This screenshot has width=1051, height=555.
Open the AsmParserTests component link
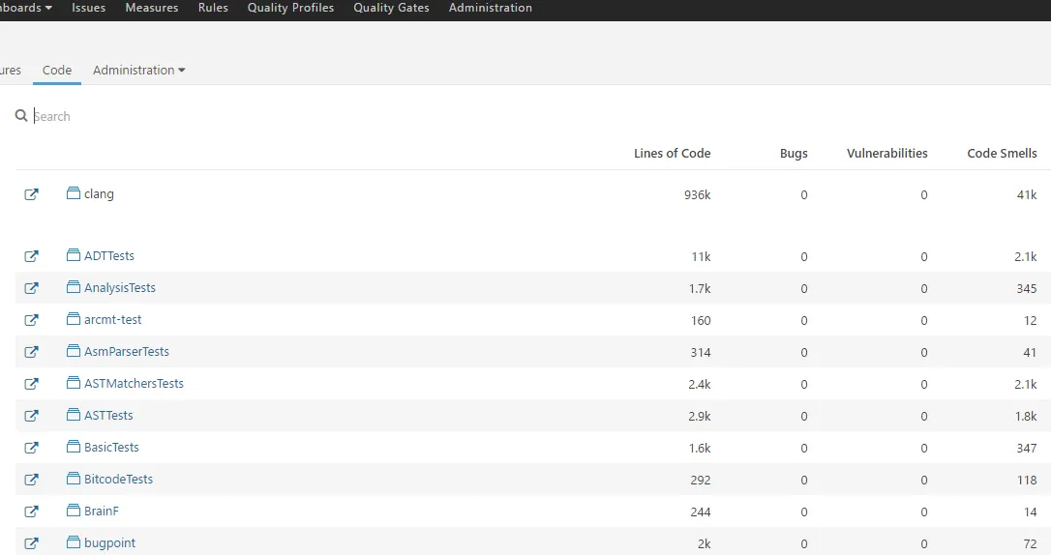click(127, 352)
